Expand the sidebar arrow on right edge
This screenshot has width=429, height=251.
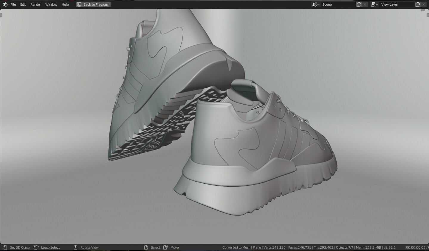[428, 15]
